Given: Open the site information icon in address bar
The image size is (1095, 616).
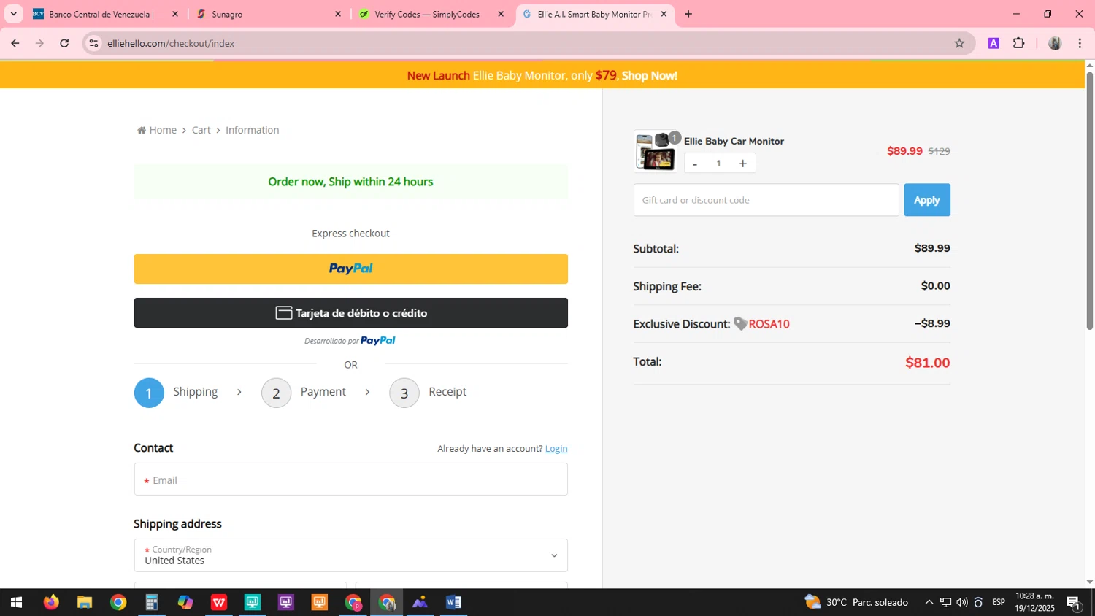Looking at the screenshot, I should 93,43.
